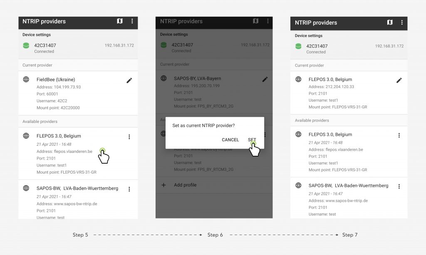Click globe icon beside FieldBee (Ukraine)
This screenshot has width=426, height=255.
(26, 79)
